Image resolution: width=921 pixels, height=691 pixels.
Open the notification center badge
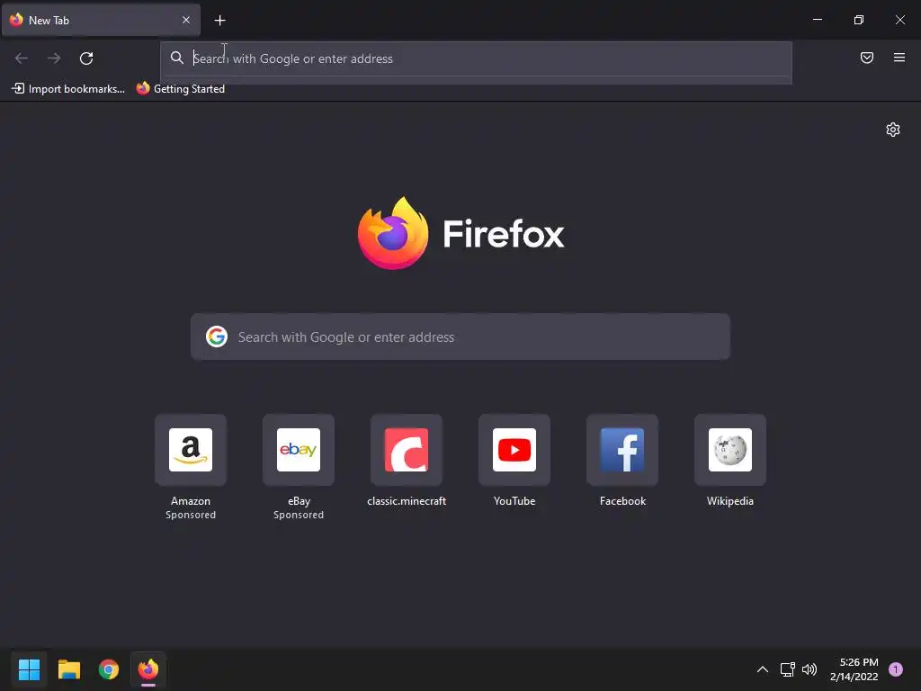click(x=896, y=669)
